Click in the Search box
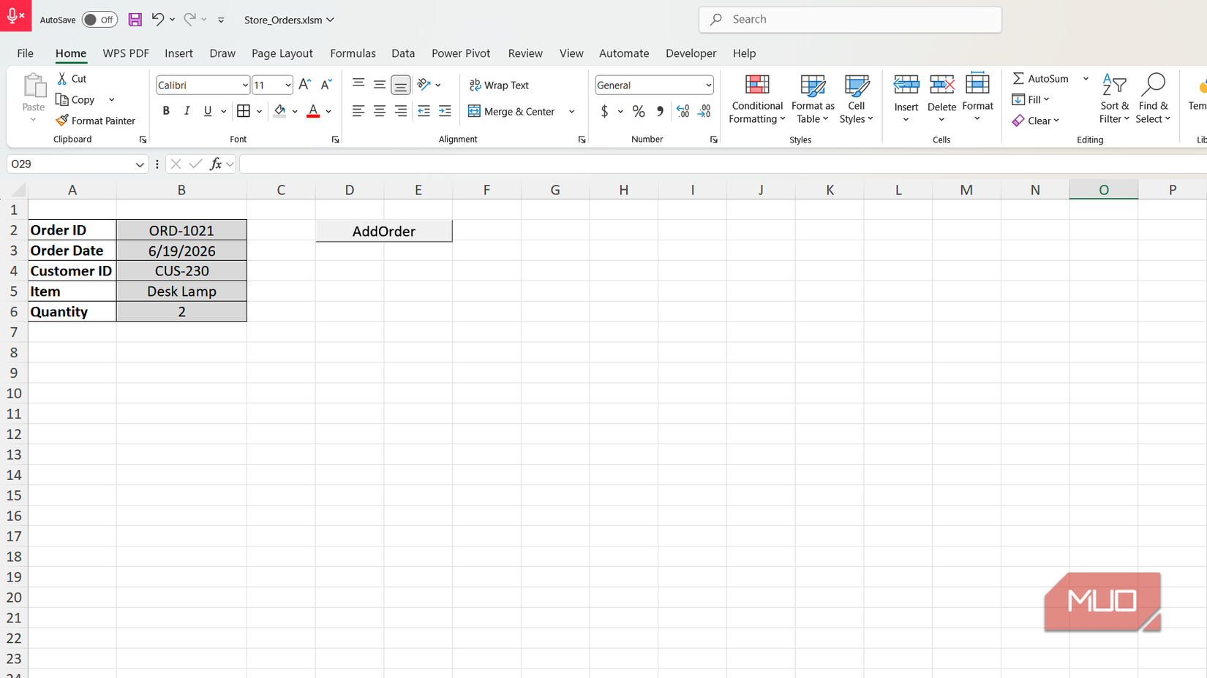This screenshot has width=1207, height=678. coord(850,20)
